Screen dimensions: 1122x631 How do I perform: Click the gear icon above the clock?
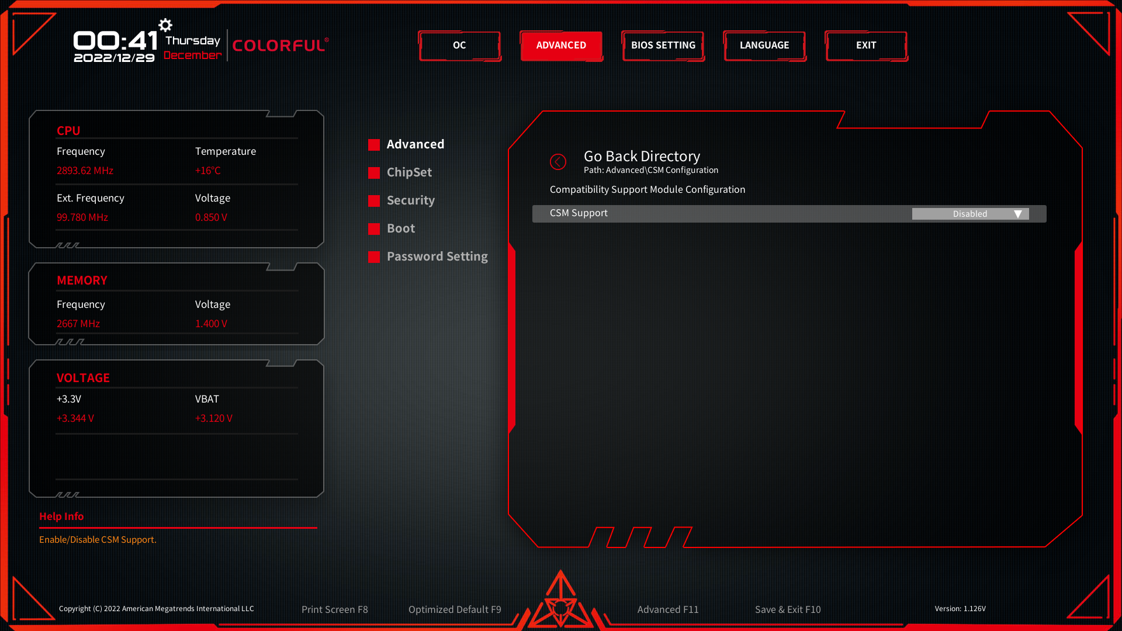coord(165,25)
